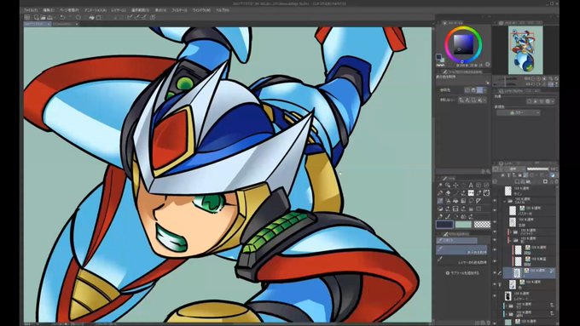580x326 pixels.
Task: Click the new-document icon in command bar
Action: click(x=37, y=17)
